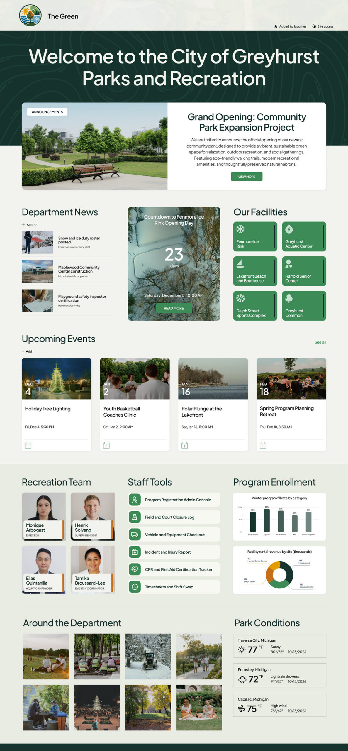The image size is (348, 751).
Task: Open Holiday Tree Lighting event image
Action: pos(57,378)
